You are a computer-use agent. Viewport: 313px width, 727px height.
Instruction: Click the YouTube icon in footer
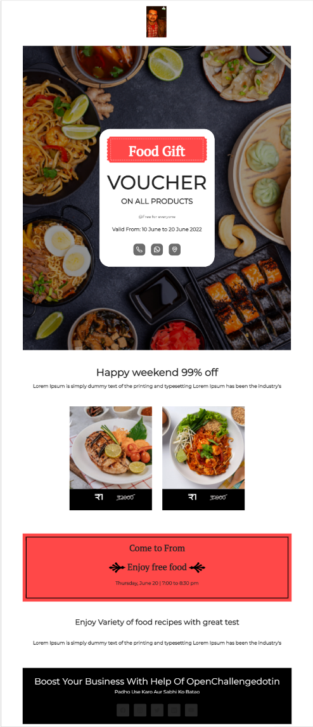191,710
